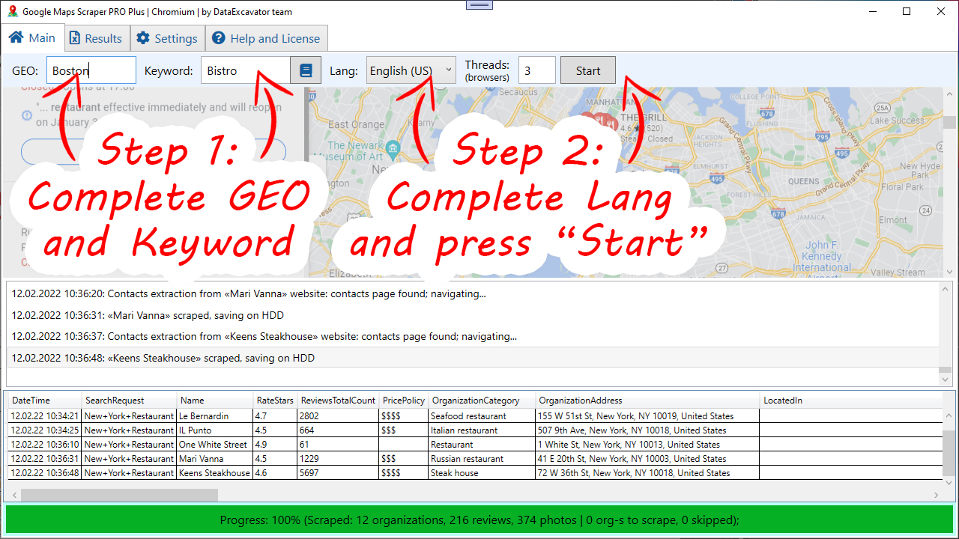
Task: Go to Help and License tab
Action: pyautogui.click(x=266, y=38)
